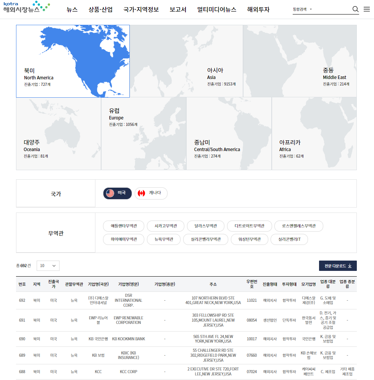Click the 번호 column header

click(x=22, y=284)
